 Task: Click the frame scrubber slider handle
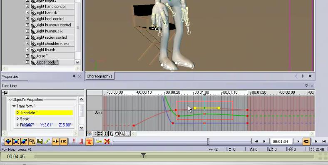208,141
